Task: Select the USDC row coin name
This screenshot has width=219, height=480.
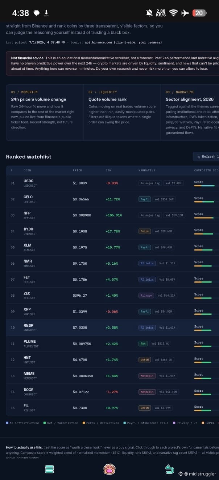Action: [x=28, y=181]
